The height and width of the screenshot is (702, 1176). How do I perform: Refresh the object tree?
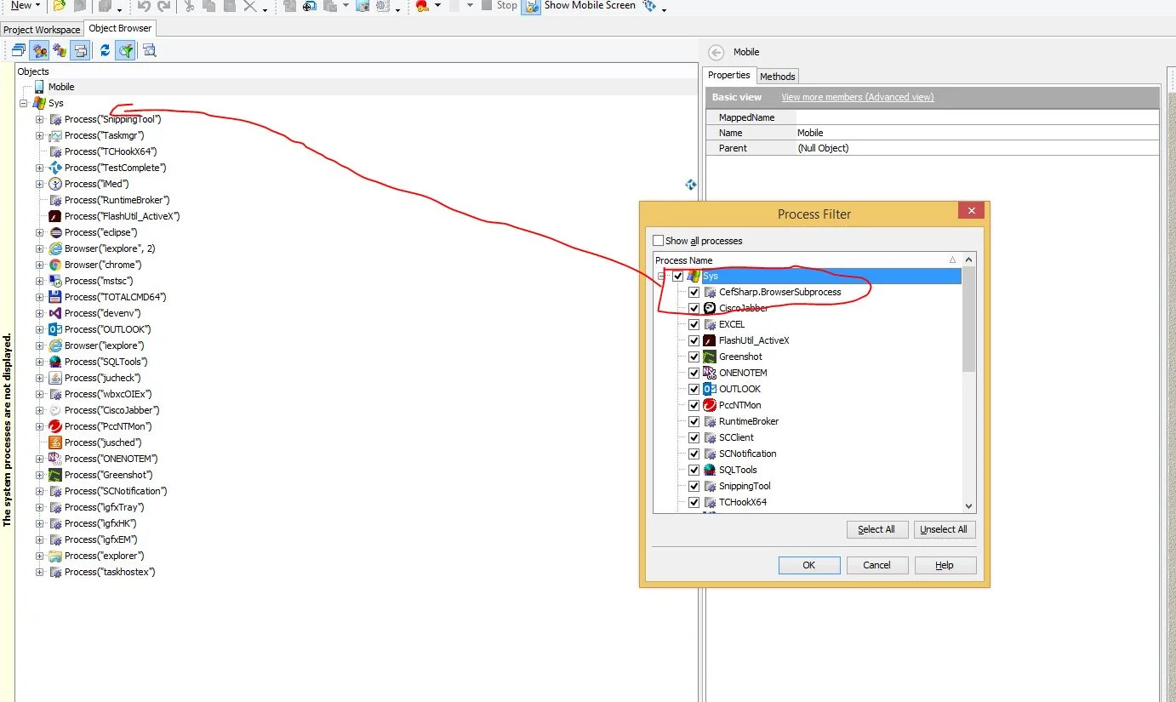tap(104, 50)
